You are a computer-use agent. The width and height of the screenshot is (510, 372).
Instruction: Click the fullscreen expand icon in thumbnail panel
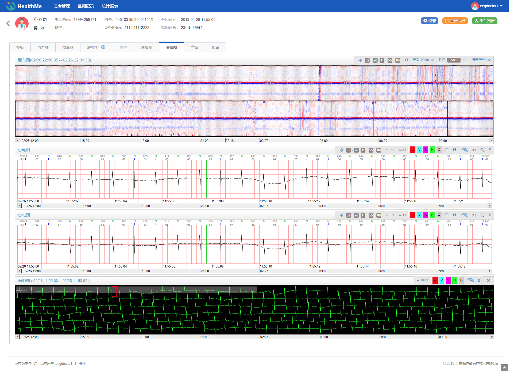[488, 281]
